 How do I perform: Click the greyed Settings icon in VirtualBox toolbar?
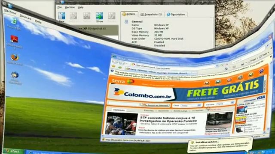pyautogui.click(x=73, y=16)
